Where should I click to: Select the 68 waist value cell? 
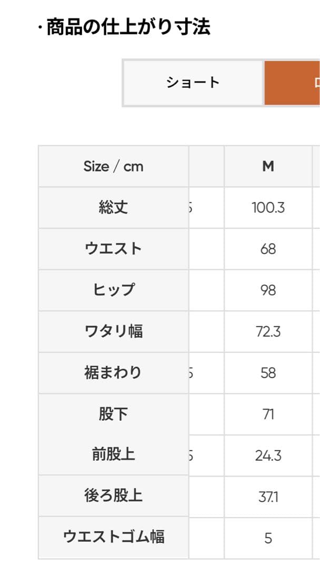268,248
